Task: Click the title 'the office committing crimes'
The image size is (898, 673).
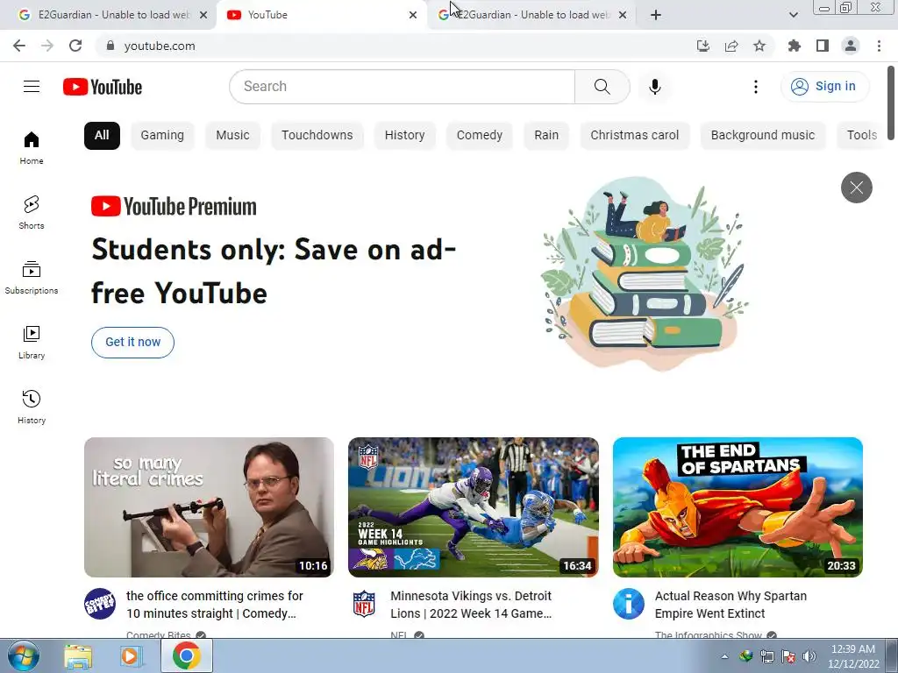Action: 215,605
